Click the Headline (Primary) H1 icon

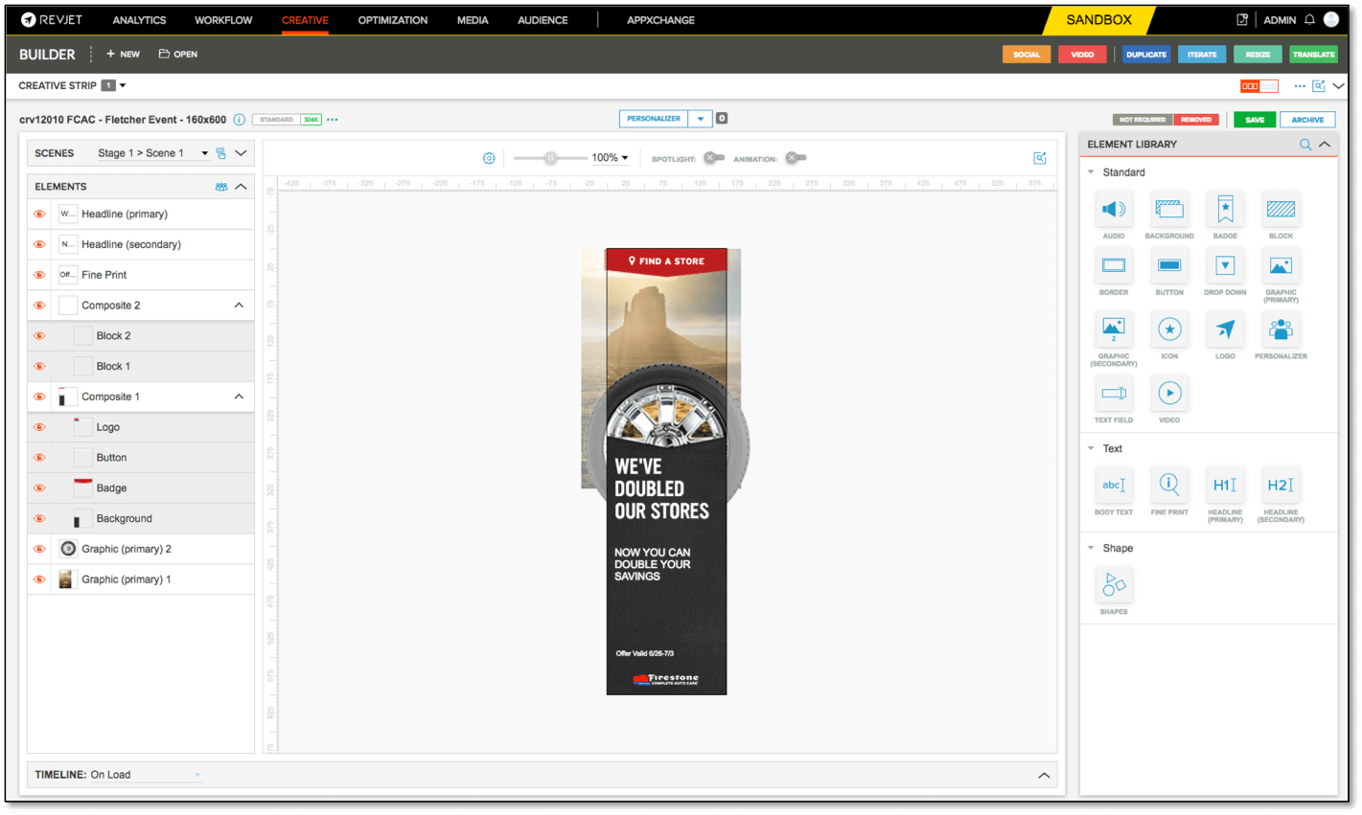1225,486
